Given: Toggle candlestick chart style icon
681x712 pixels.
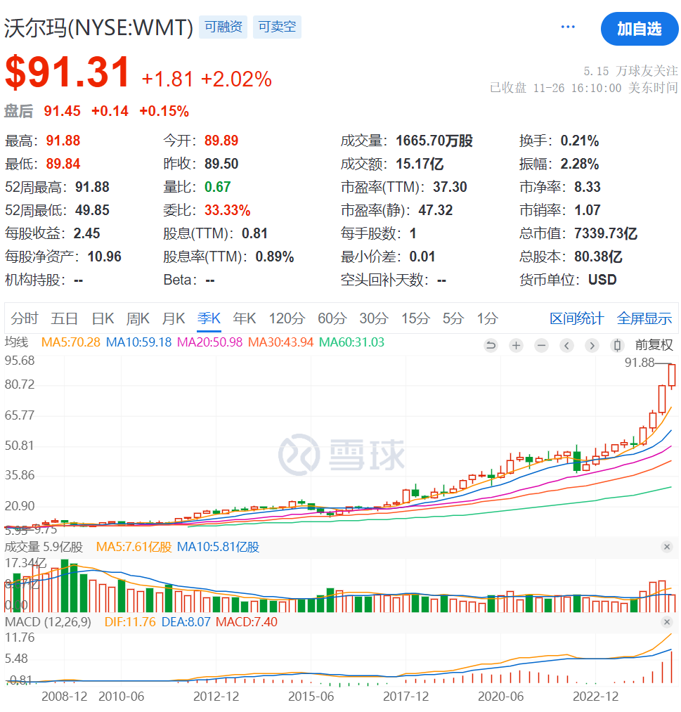Looking at the screenshot, I should [x=617, y=345].
